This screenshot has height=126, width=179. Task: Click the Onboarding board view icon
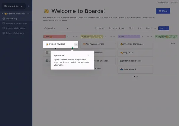(4, 18)
